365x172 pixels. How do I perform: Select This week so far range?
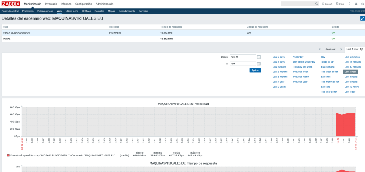[x=329, y=72]
